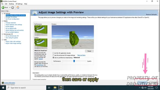Click the smoothness help link

click(40, 65)
